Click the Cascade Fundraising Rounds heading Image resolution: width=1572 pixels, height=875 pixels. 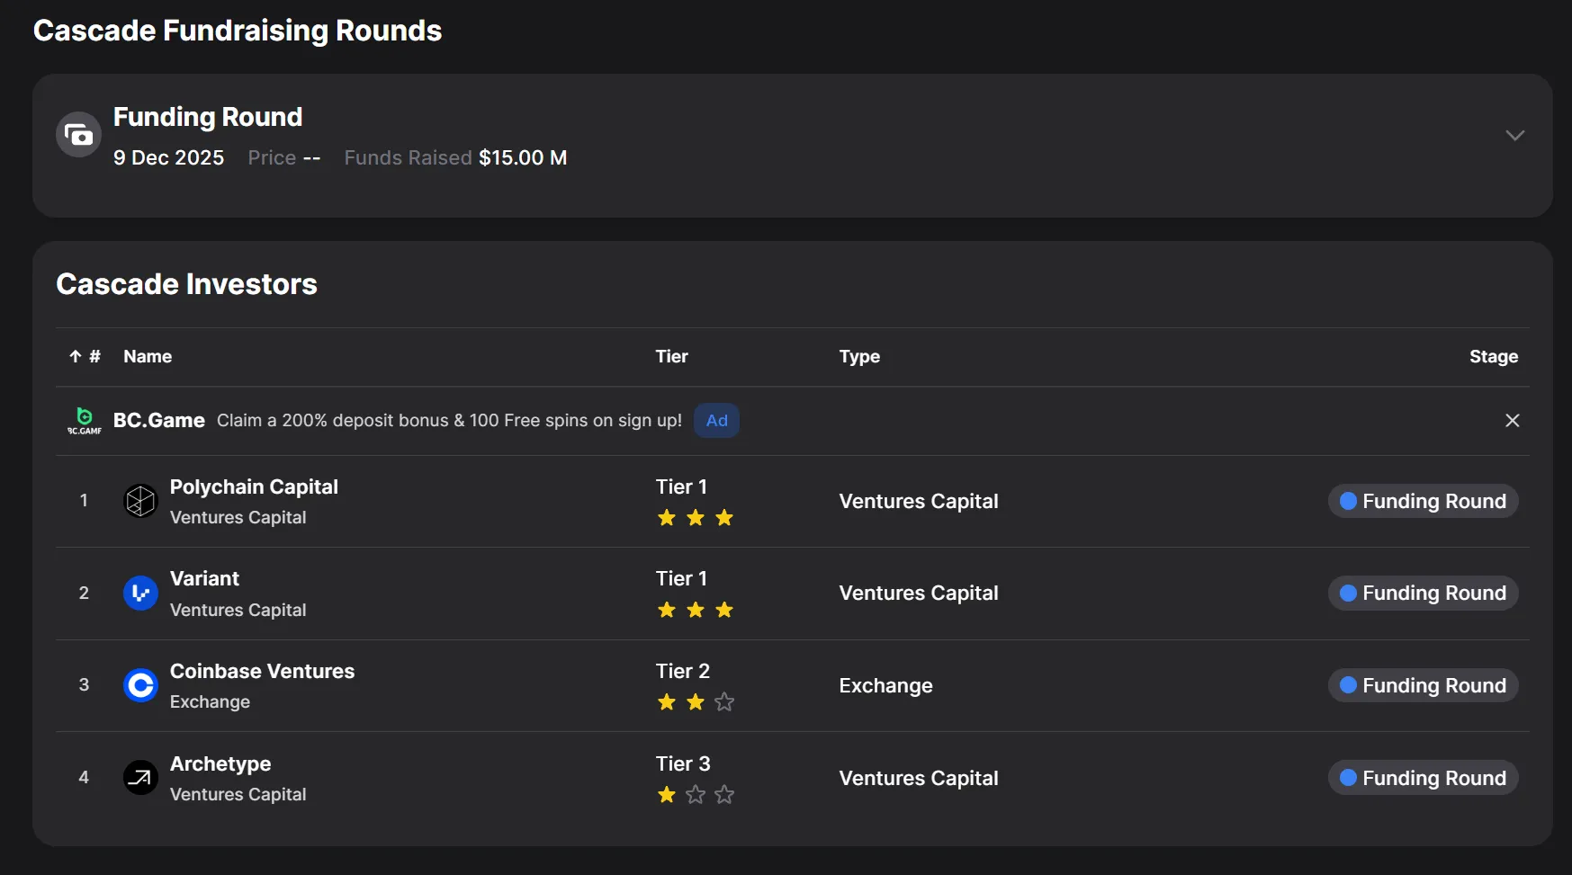238,31
